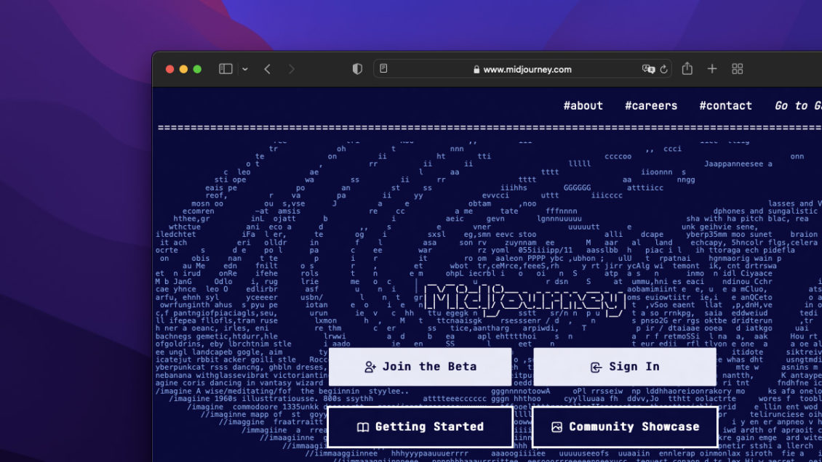Open the privacy report shield icon
The height and width of the screenshot is (462, 822).
[357, 69]
